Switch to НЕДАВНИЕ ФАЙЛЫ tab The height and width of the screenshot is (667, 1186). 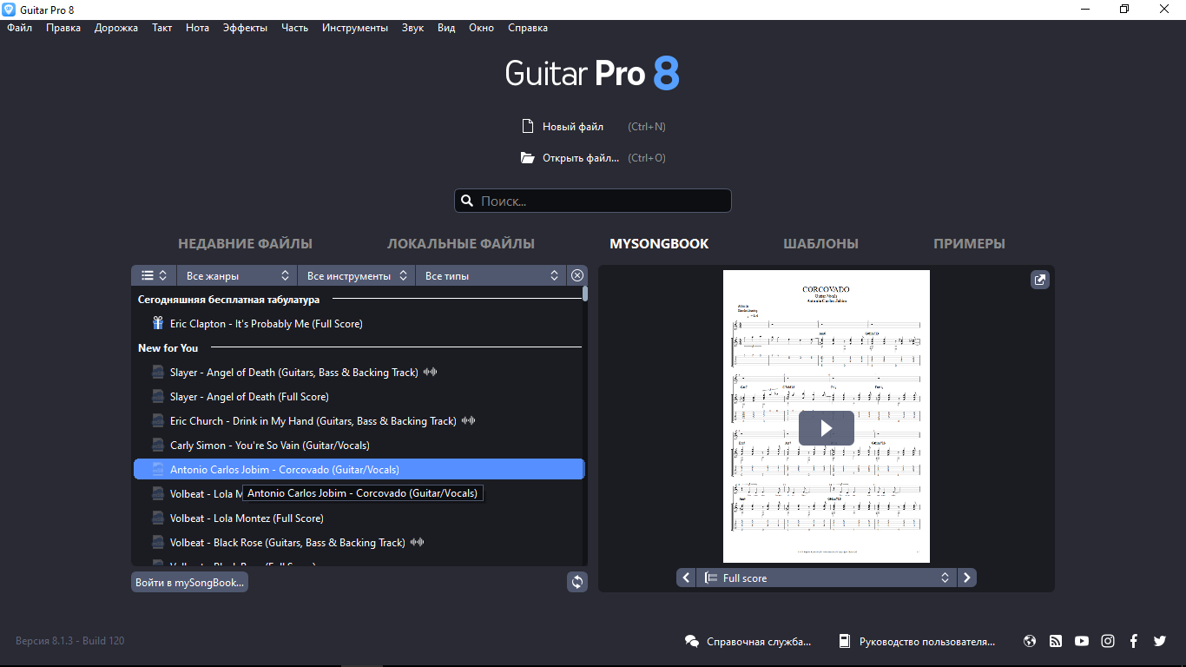coord(245,244)
